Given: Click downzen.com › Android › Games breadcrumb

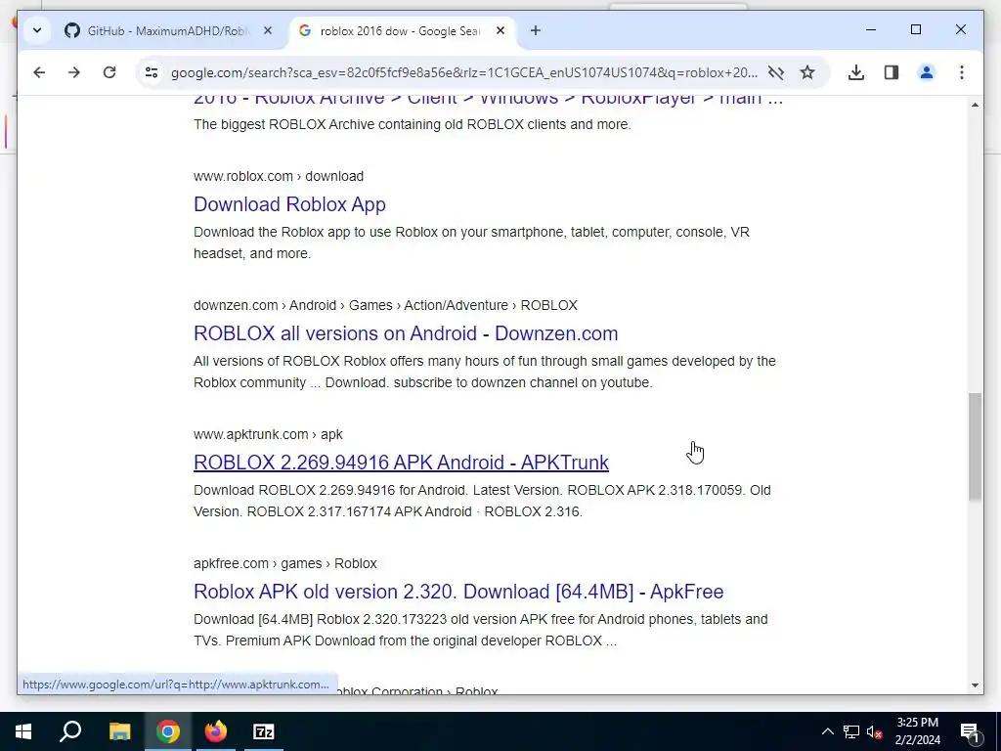Looking at the screenshot, I should [385, 305].
